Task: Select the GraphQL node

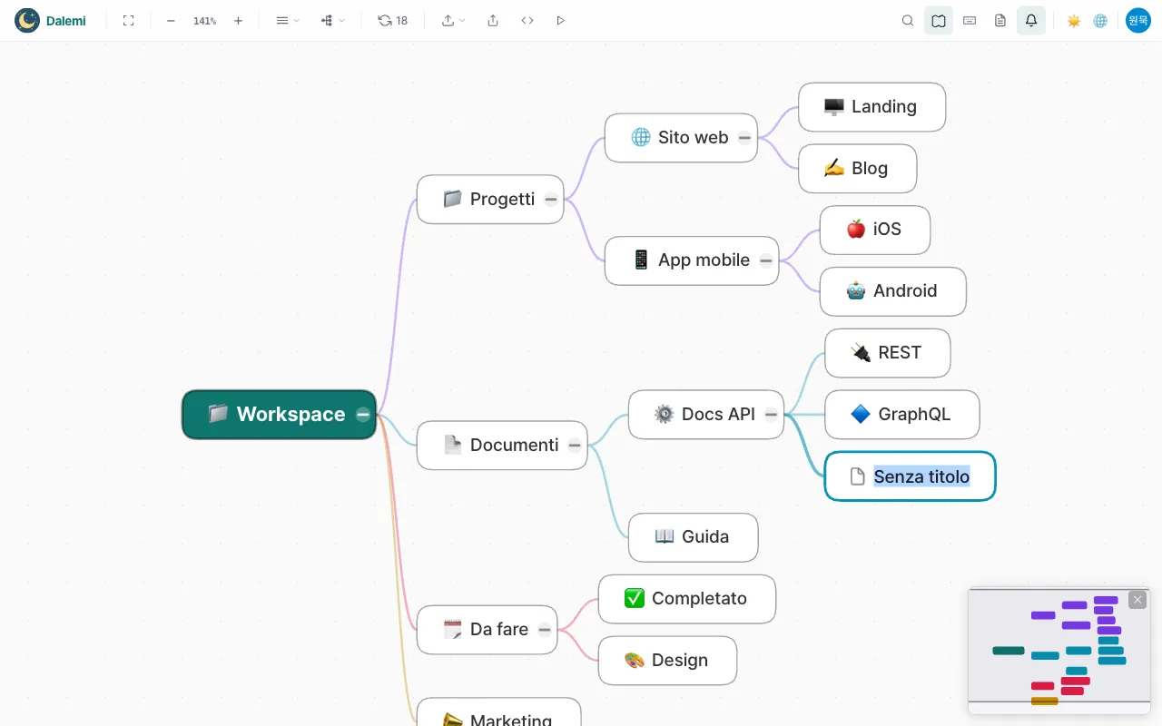Action: click(x=901, y=415)
